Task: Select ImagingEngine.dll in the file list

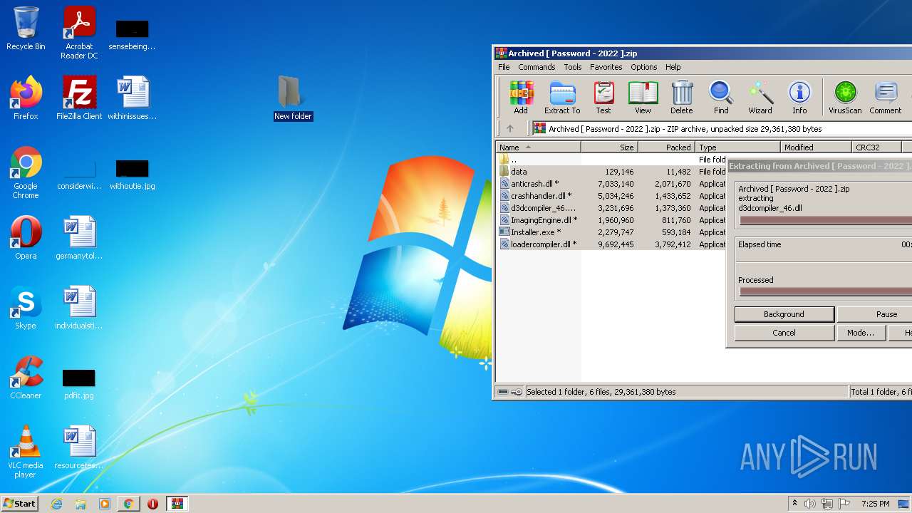Action: point(612,220)
